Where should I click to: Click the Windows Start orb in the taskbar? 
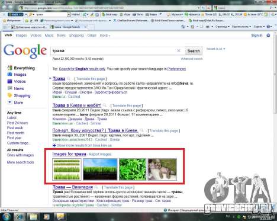[6, 217]
